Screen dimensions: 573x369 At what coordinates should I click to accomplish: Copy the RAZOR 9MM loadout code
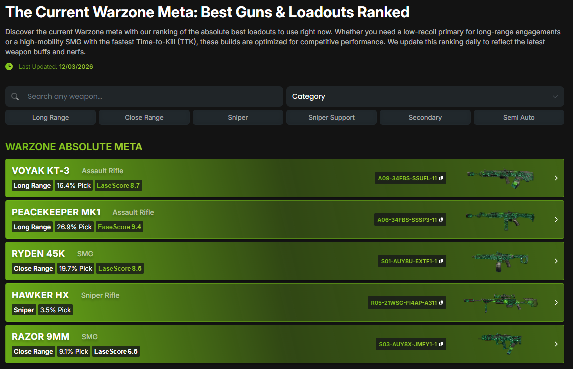click(441, 344)
